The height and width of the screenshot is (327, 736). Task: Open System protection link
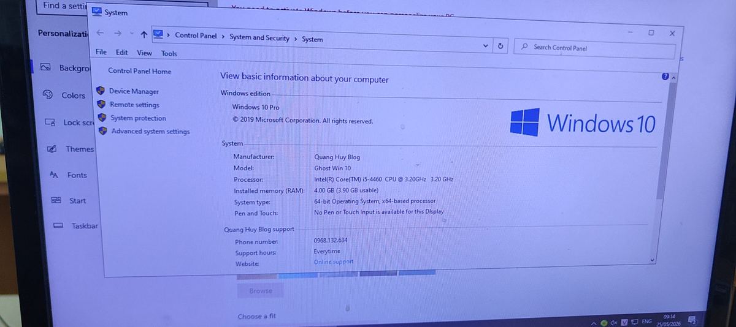(x=138, y=118)
